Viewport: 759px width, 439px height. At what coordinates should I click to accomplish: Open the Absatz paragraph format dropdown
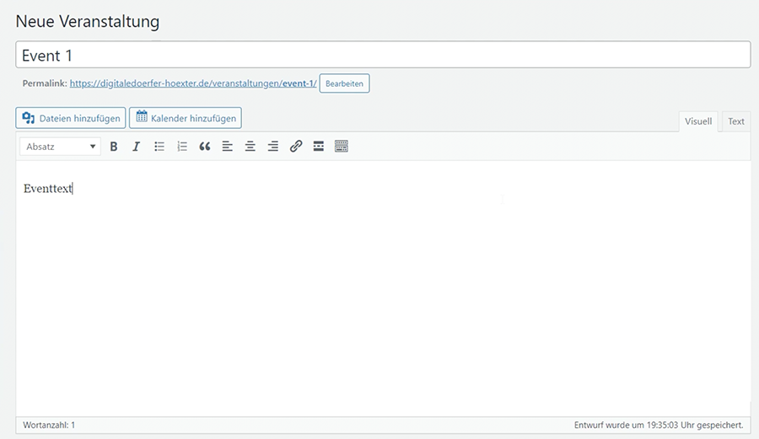click(61, 147)
